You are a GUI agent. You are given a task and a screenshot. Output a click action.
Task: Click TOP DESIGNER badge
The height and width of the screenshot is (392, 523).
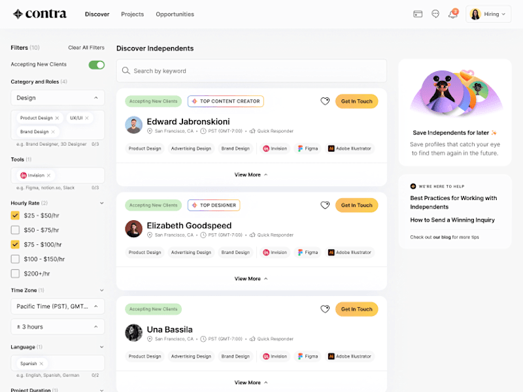click(x=214, y=205)
